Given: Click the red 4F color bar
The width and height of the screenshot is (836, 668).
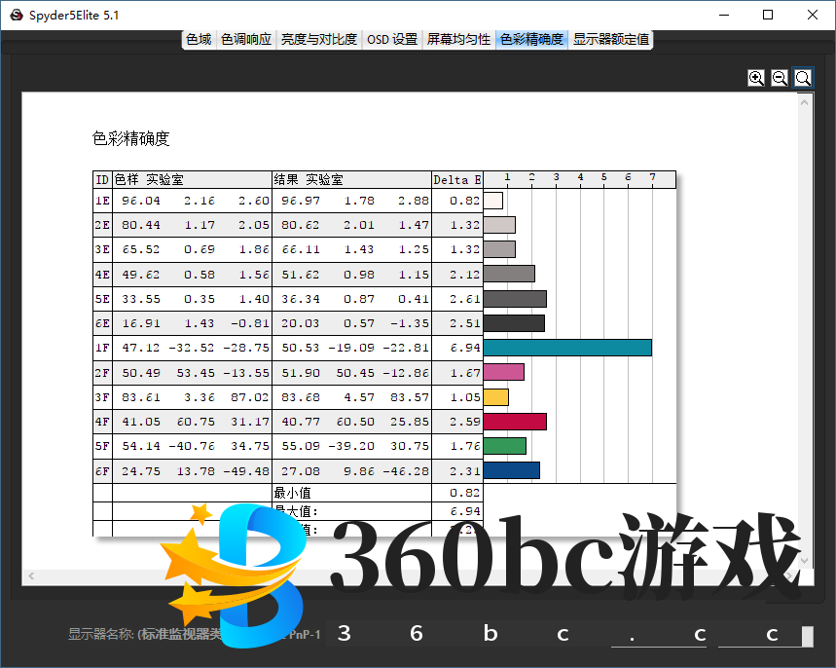Looking at the screenshot, I should click(514, 422).
